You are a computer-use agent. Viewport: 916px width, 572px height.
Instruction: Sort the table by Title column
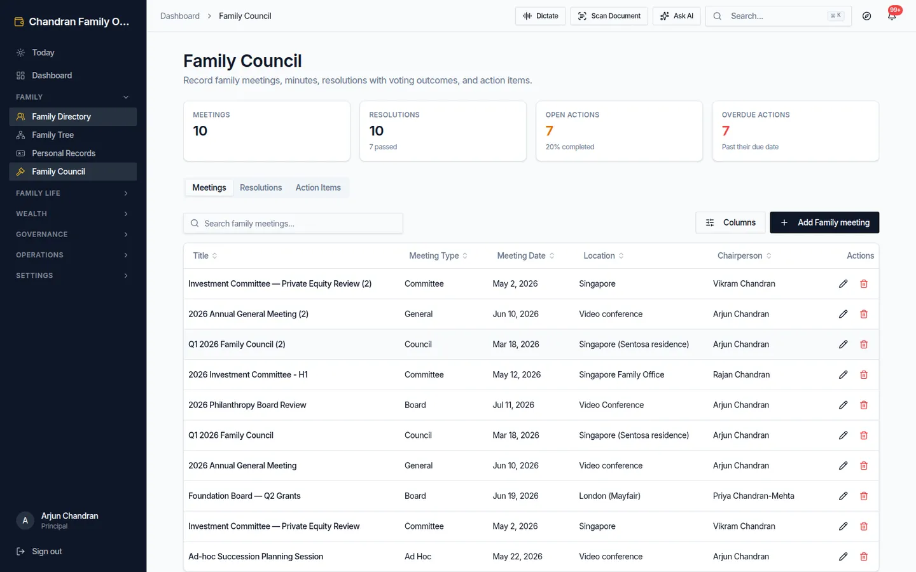[205, 255]
